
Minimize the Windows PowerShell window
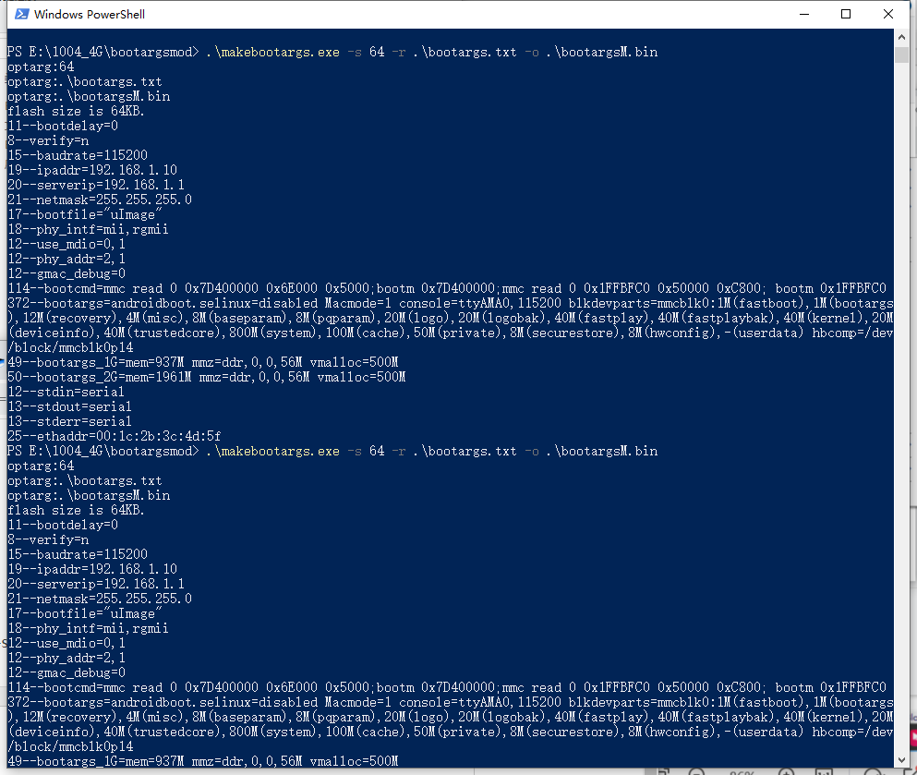804,14
